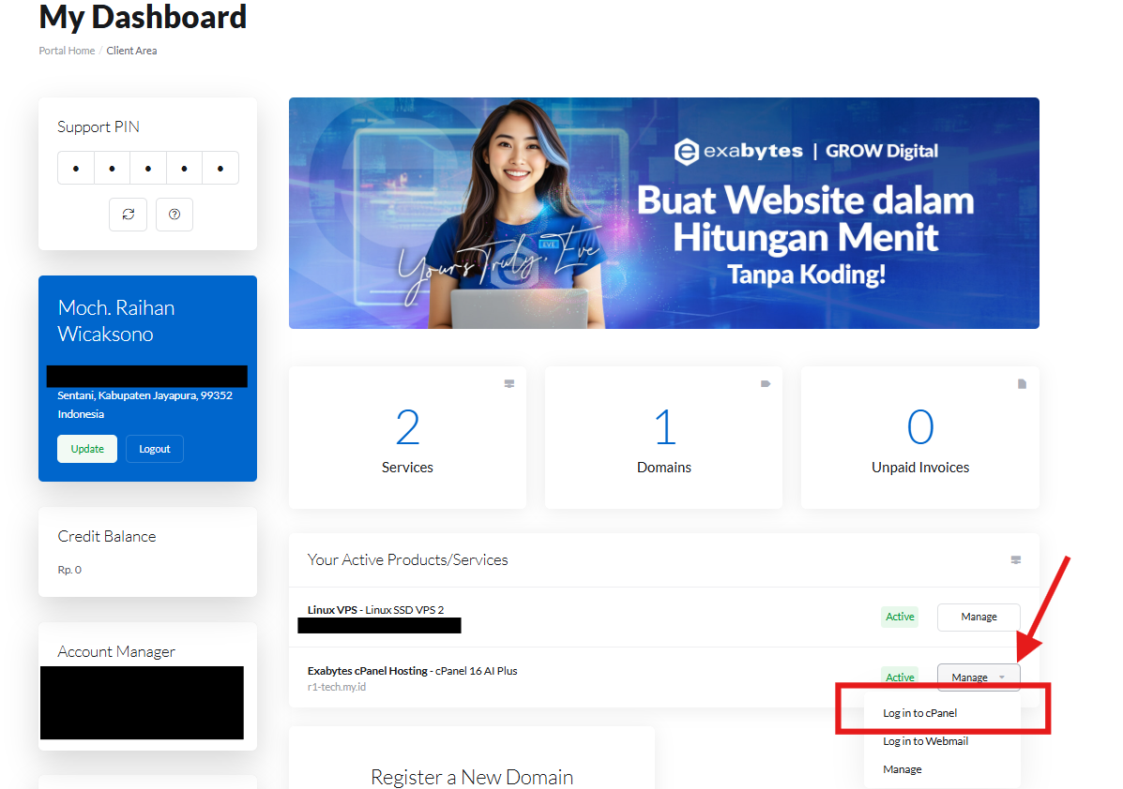
Task: Click Client Area breadcrumb
Action: tap(131, 51)
